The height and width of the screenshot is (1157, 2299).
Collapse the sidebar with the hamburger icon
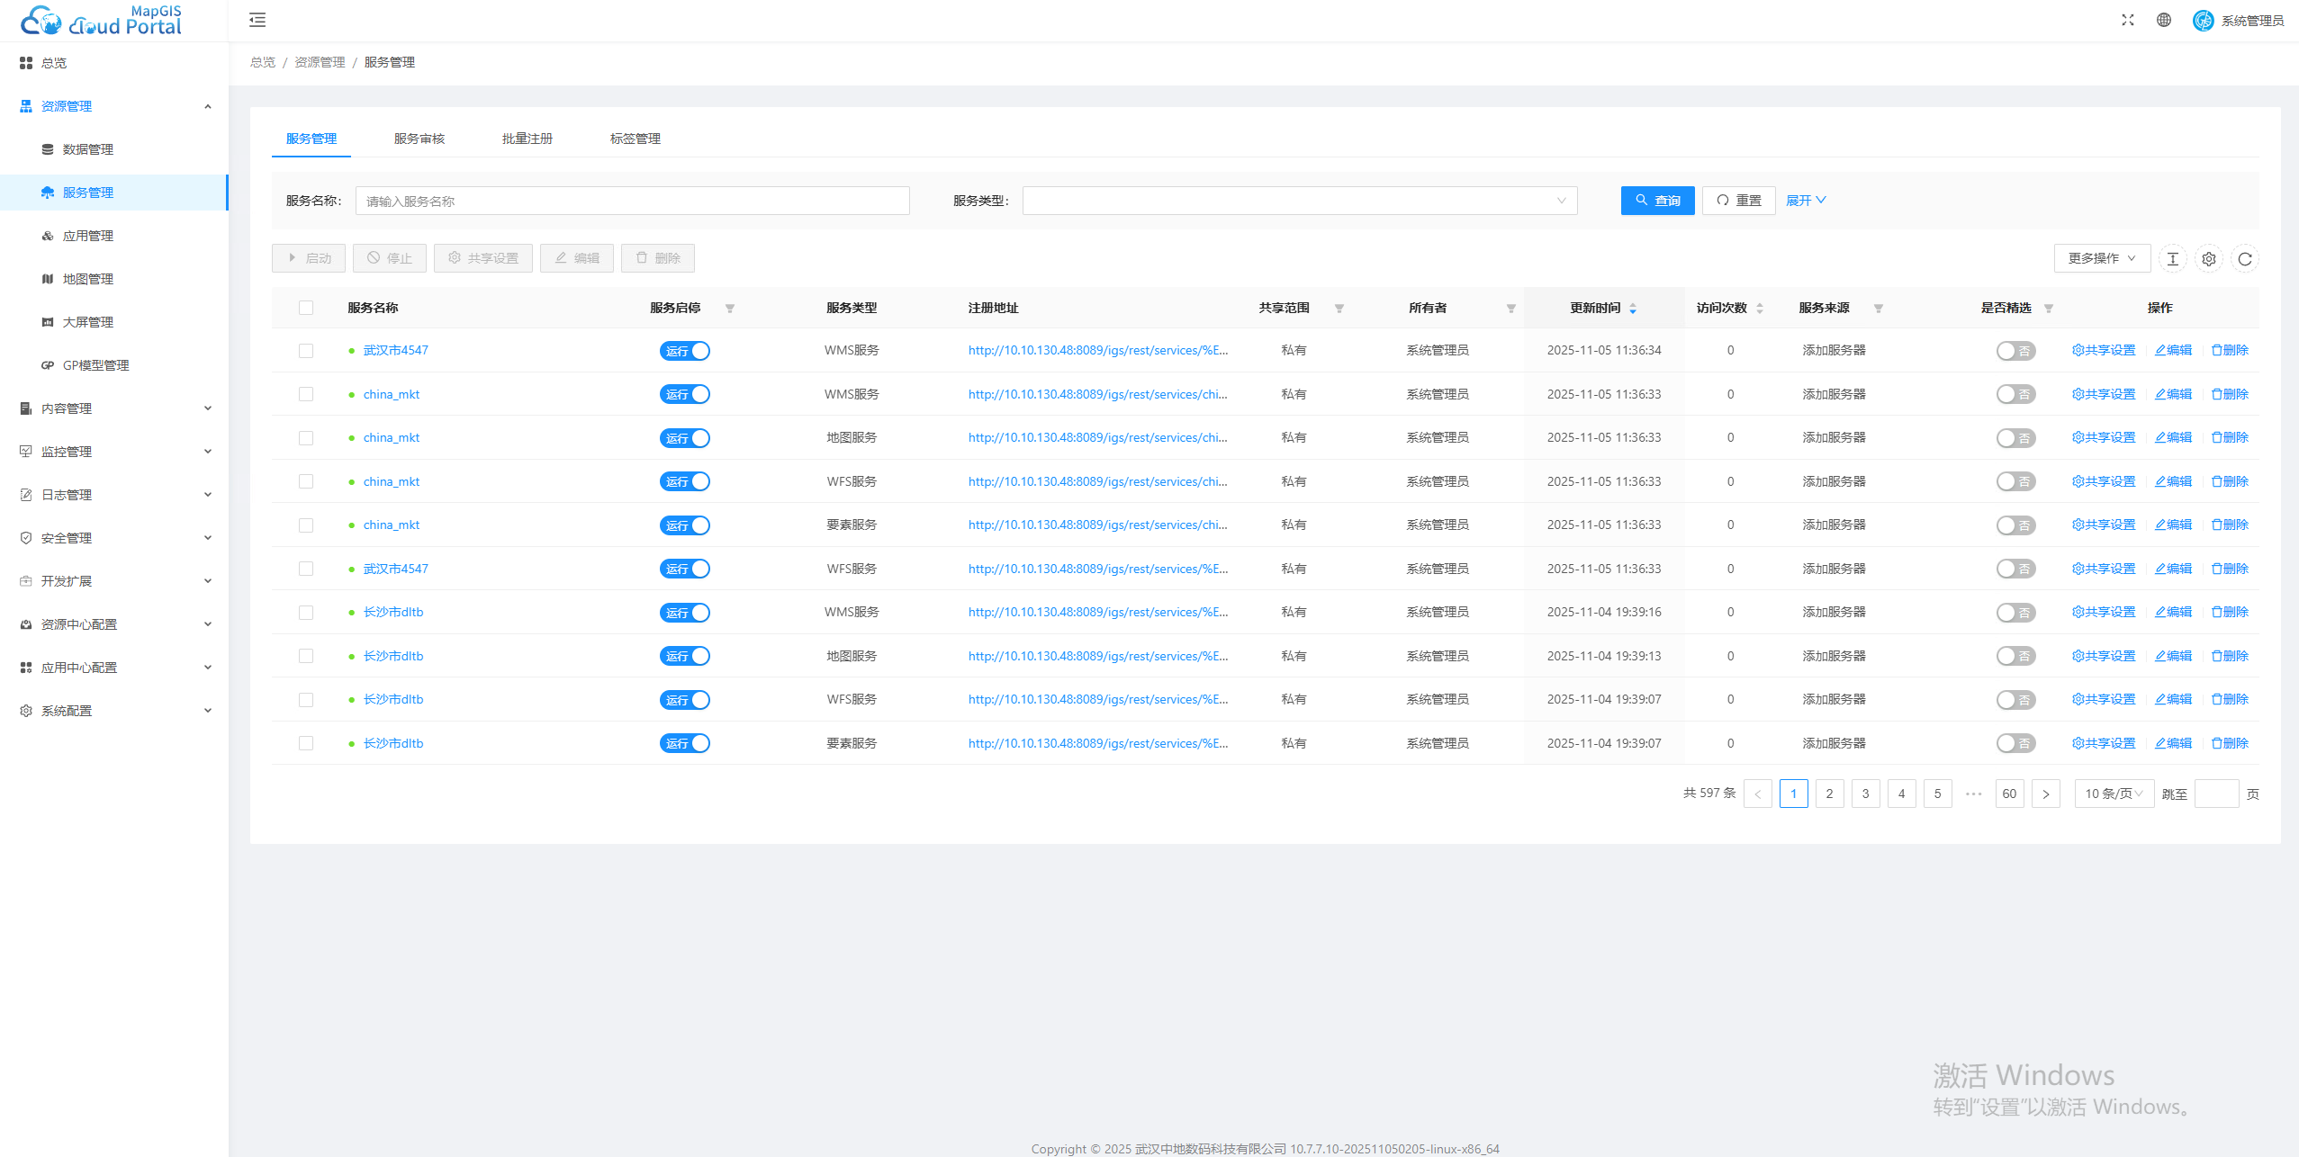point(257,20)
